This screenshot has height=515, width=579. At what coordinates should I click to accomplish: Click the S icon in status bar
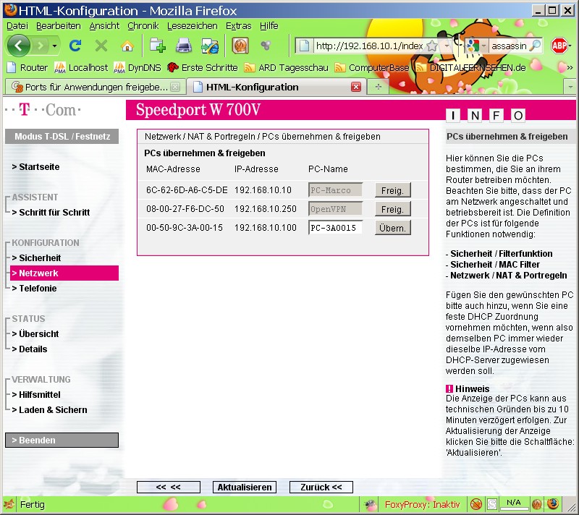(492, 504)
